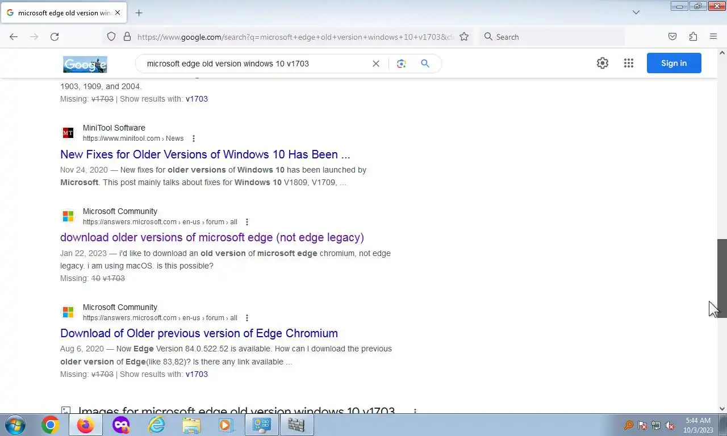Click the scrollbar up arrow
This screenshot has width=727, height=436.
pyautogui.click(x=722, y=53)
